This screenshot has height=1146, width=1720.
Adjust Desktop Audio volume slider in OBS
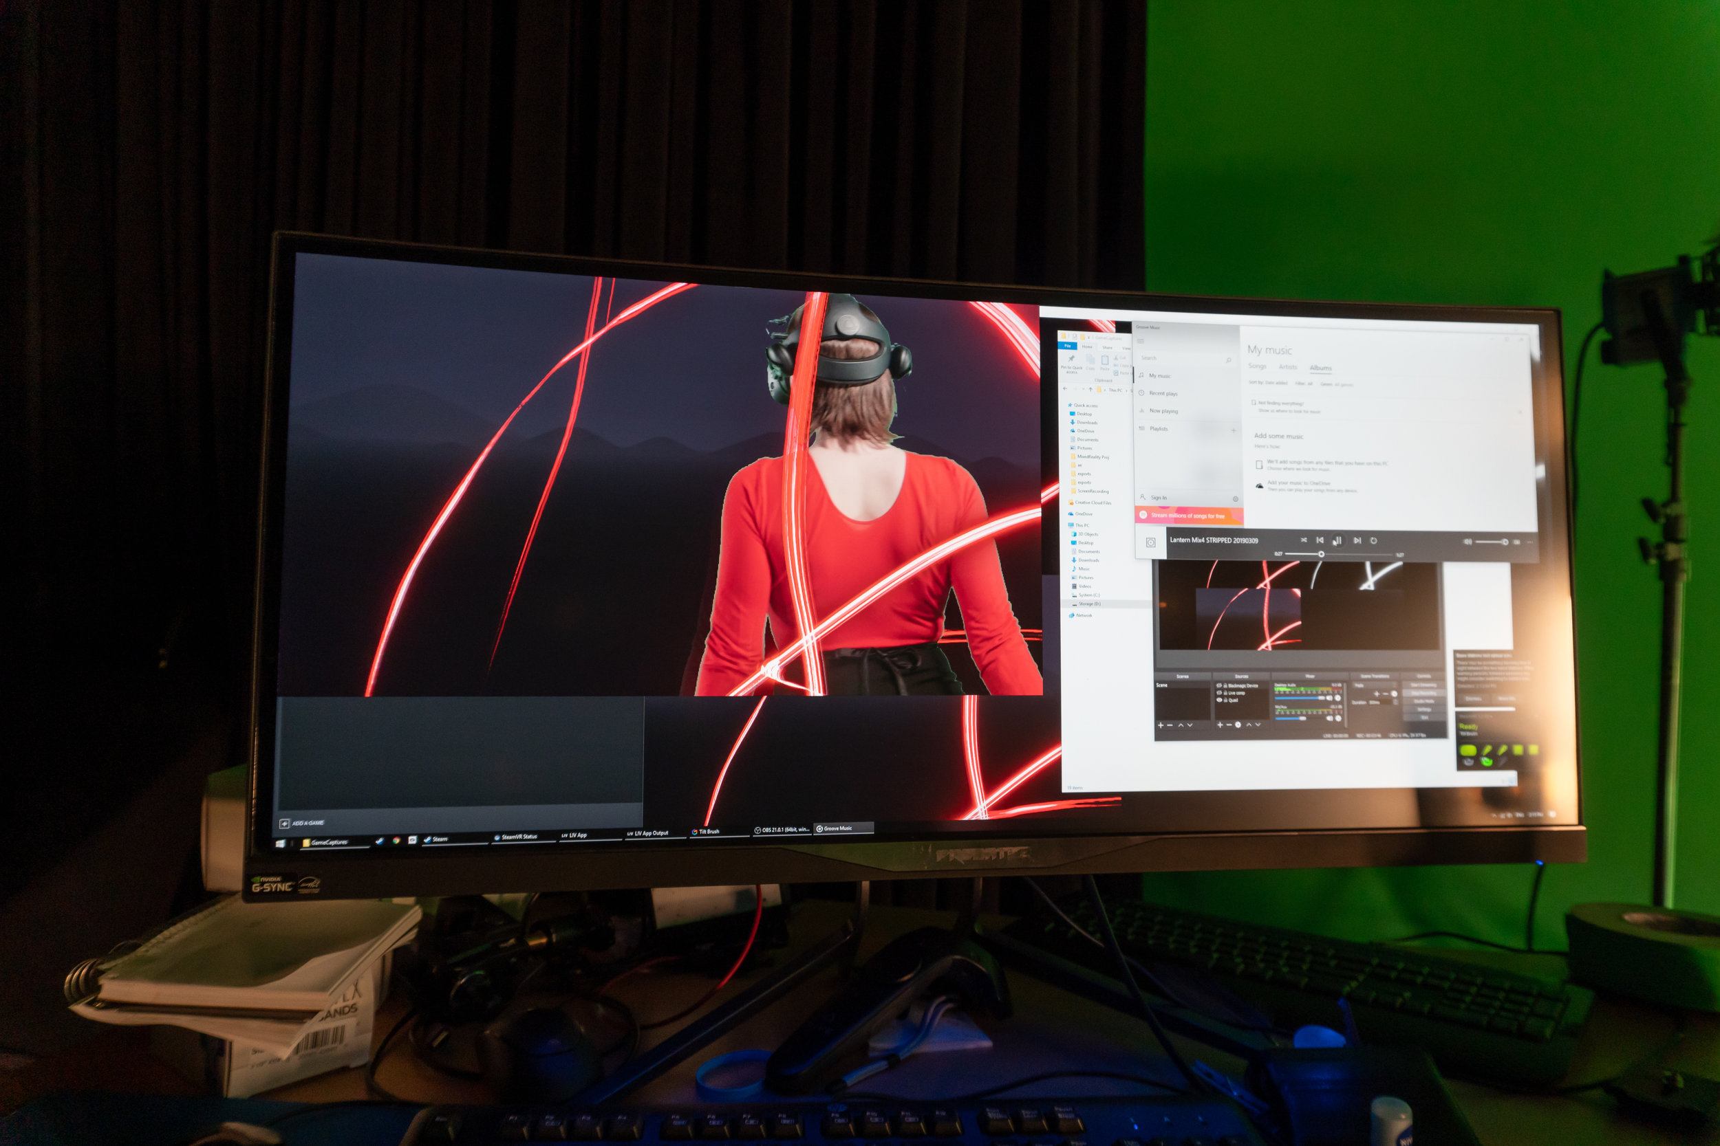[1300, 698]
